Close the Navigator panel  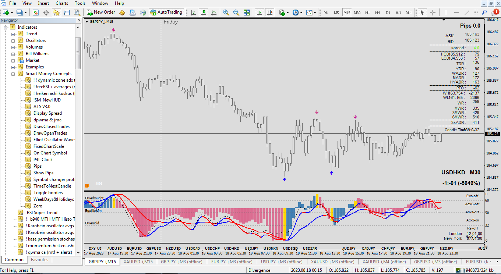tap(79, 20)
